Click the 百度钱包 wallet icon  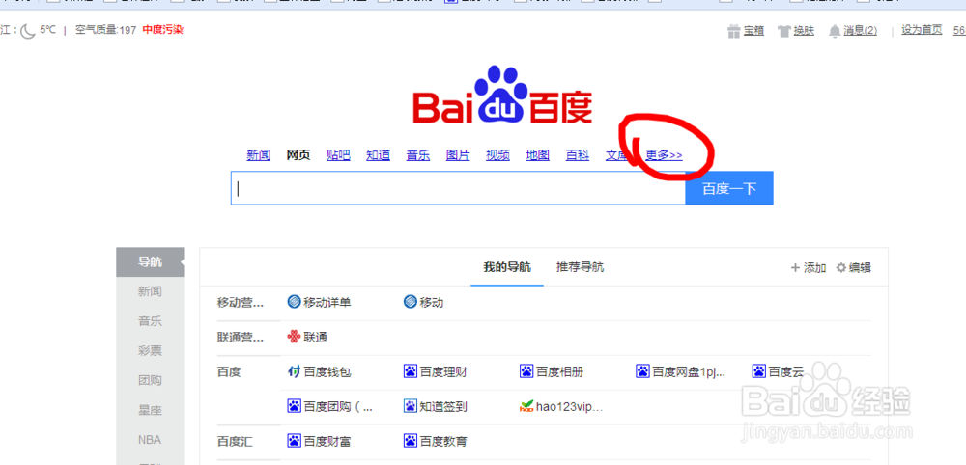(294, 371)
